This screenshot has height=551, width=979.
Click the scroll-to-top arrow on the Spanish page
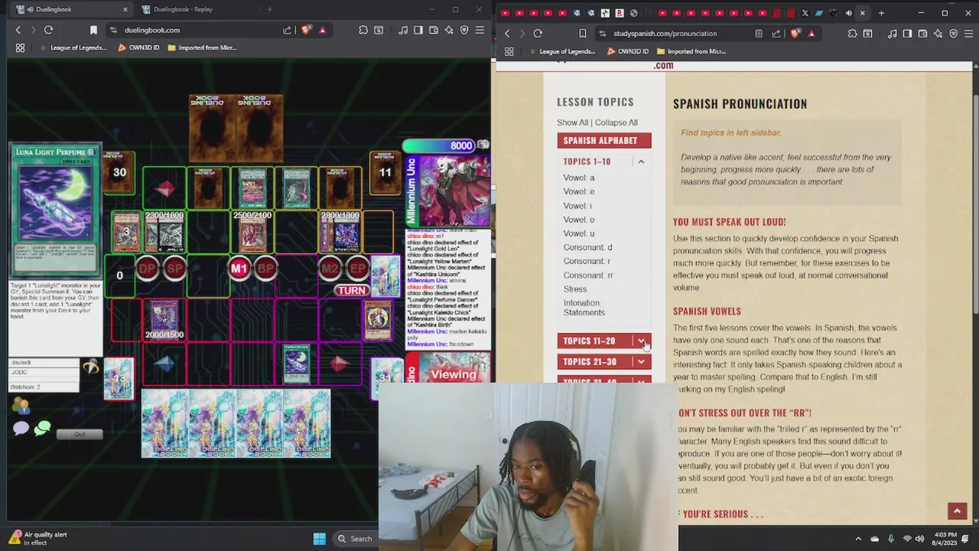tap(957, 511)
